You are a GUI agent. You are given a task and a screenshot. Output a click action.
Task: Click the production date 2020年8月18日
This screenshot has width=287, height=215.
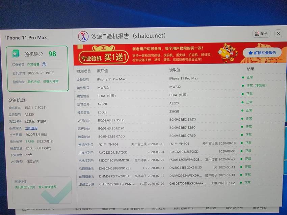point(36,134)
